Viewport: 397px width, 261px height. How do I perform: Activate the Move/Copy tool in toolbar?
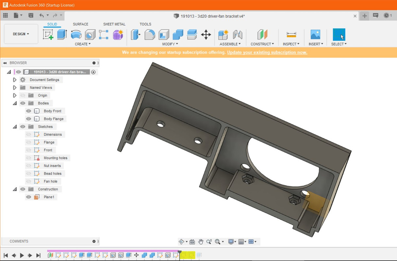206,35
